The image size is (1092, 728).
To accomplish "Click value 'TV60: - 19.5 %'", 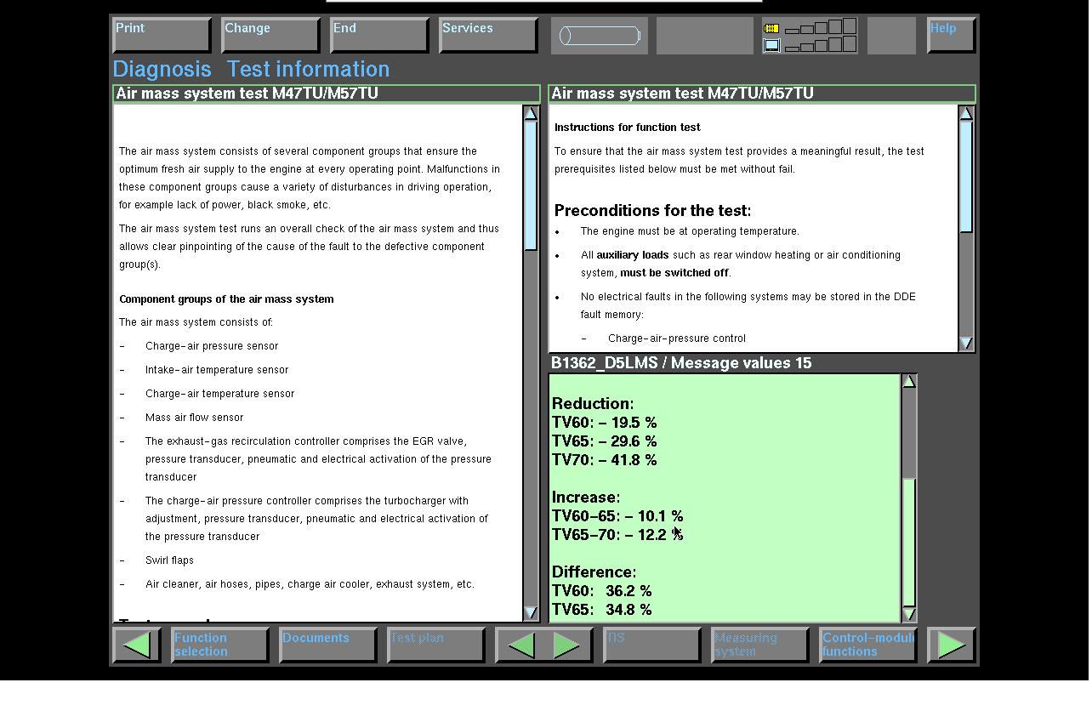I will pos(604,423).
